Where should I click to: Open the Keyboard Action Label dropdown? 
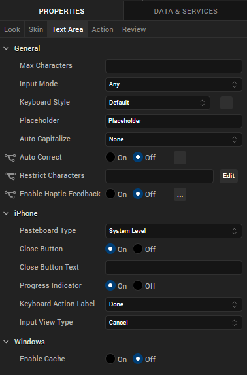pyautogui.click(x=174, y=304)
